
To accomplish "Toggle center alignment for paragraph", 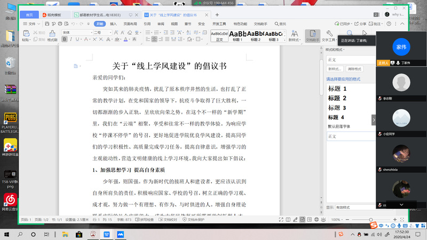I will click(x=155, y=39).
